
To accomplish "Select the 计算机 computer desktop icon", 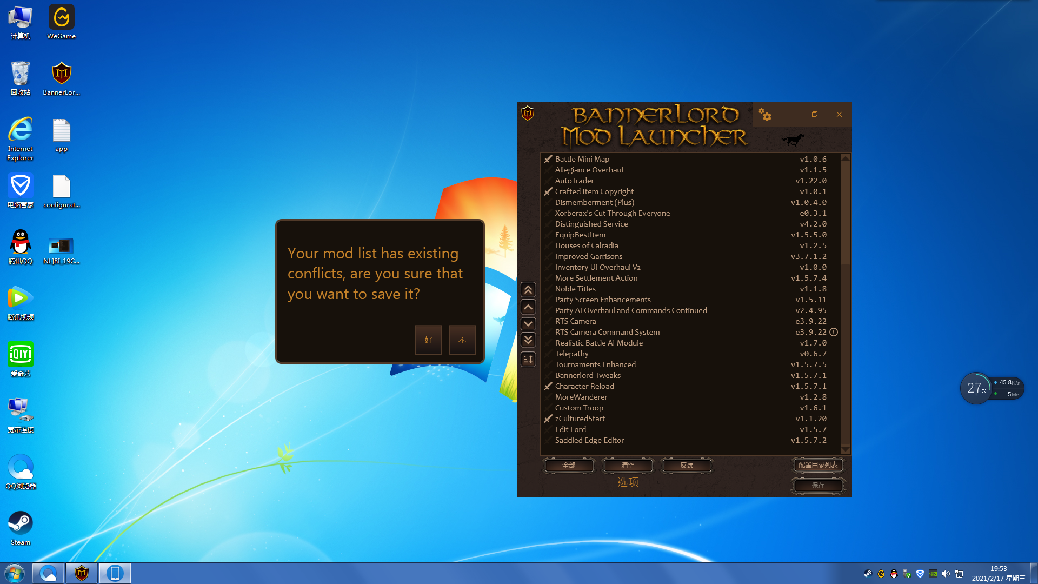I will tap(21, 22).
